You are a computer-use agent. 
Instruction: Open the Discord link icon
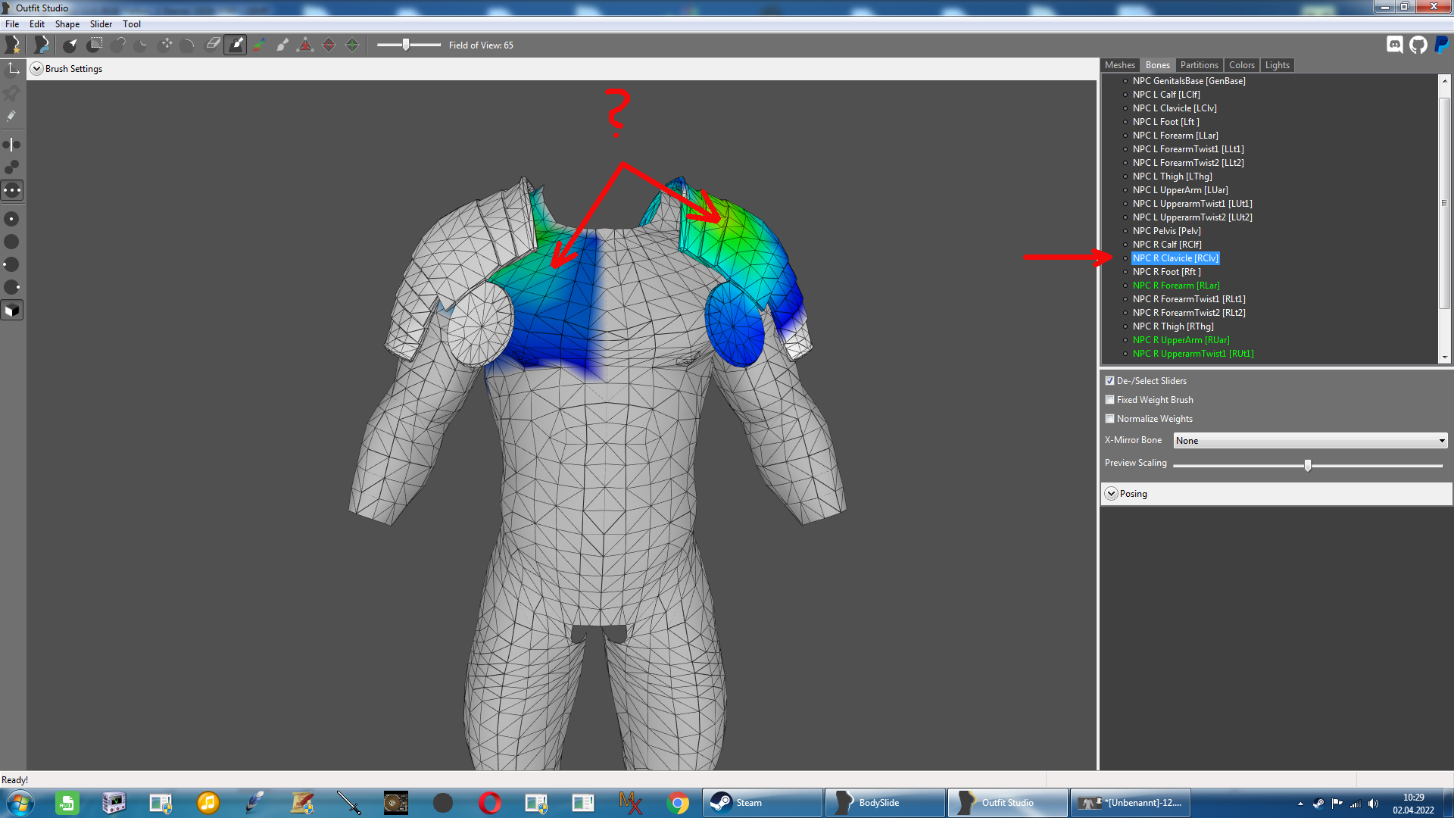(1395, 45)
